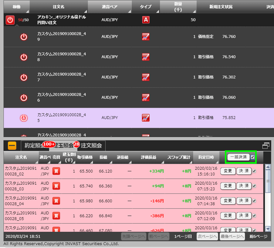The width and height of the screenshot is (274, 248).
Task: Open the 注文照会 tab
Action: tap(92, 146)
